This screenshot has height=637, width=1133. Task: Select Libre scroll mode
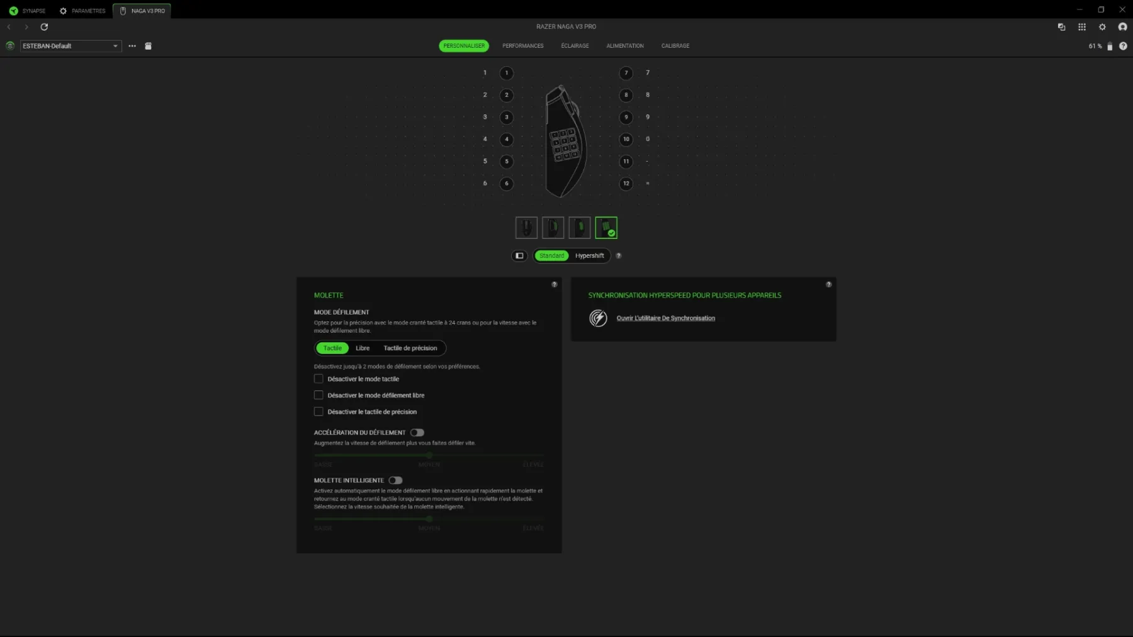click(x=363, y=348)
